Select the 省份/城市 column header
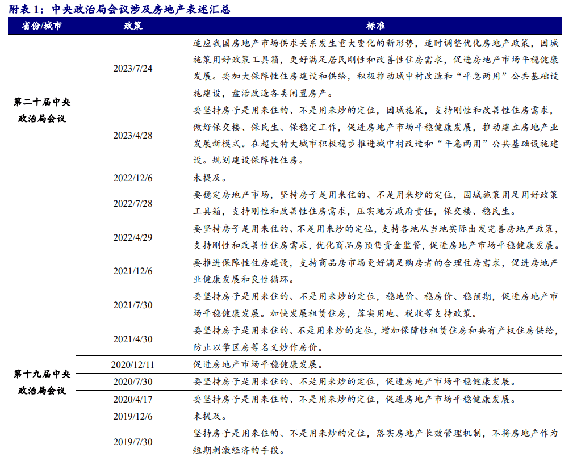Viewport: 577px width, 457px height. coord(42,26)
